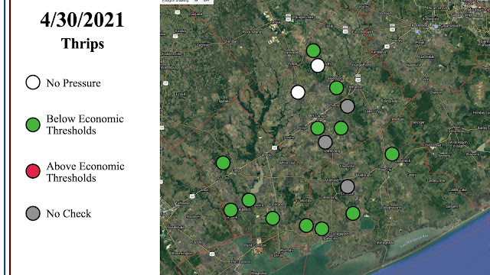
Task: Click the green marker next to Collegeport
Action: tap(322, 229)
